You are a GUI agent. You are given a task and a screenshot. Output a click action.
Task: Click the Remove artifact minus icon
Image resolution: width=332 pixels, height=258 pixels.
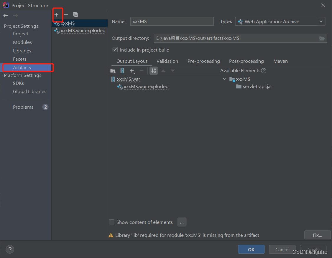coord(66,15)
